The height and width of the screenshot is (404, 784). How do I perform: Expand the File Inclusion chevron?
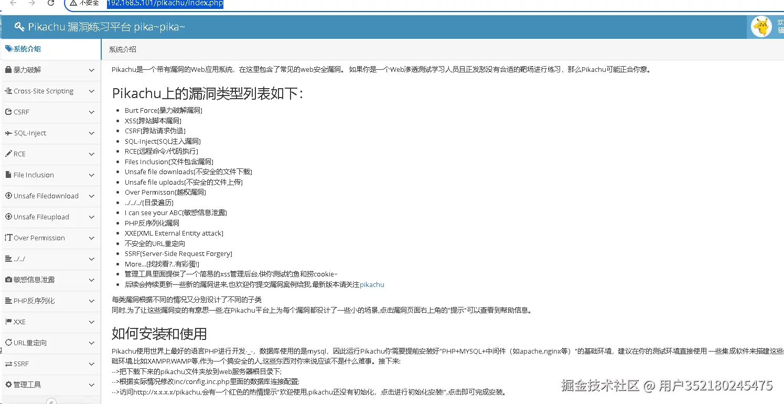click(x=92, y=175)
